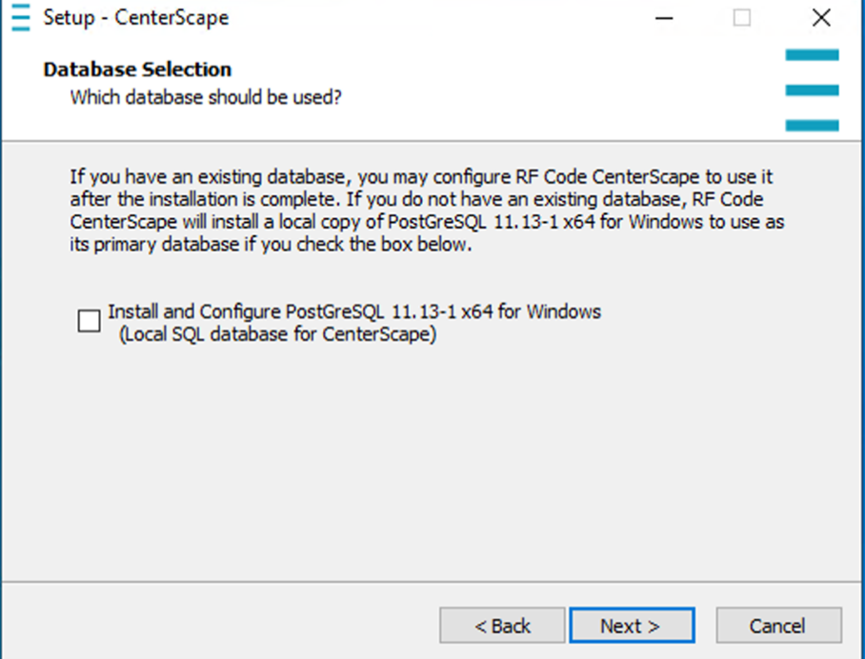Click the 'Database Selection' heading

(137, 70)
